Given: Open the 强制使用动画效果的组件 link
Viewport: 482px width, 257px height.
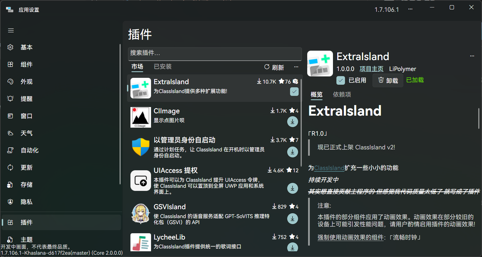Looking at the screenshot, I should [350, 238].
